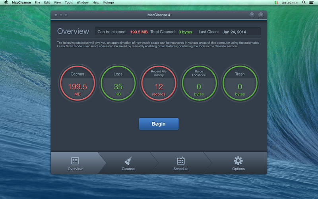Open the Help menu
Viewport: 318px width, 199px height.
(x=96, y=2)
